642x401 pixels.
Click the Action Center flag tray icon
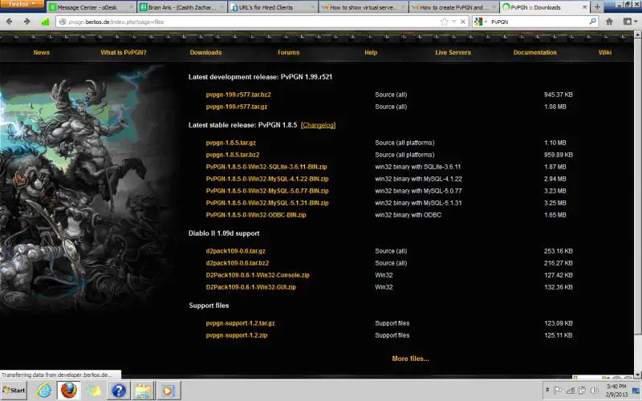click(558, 390)
